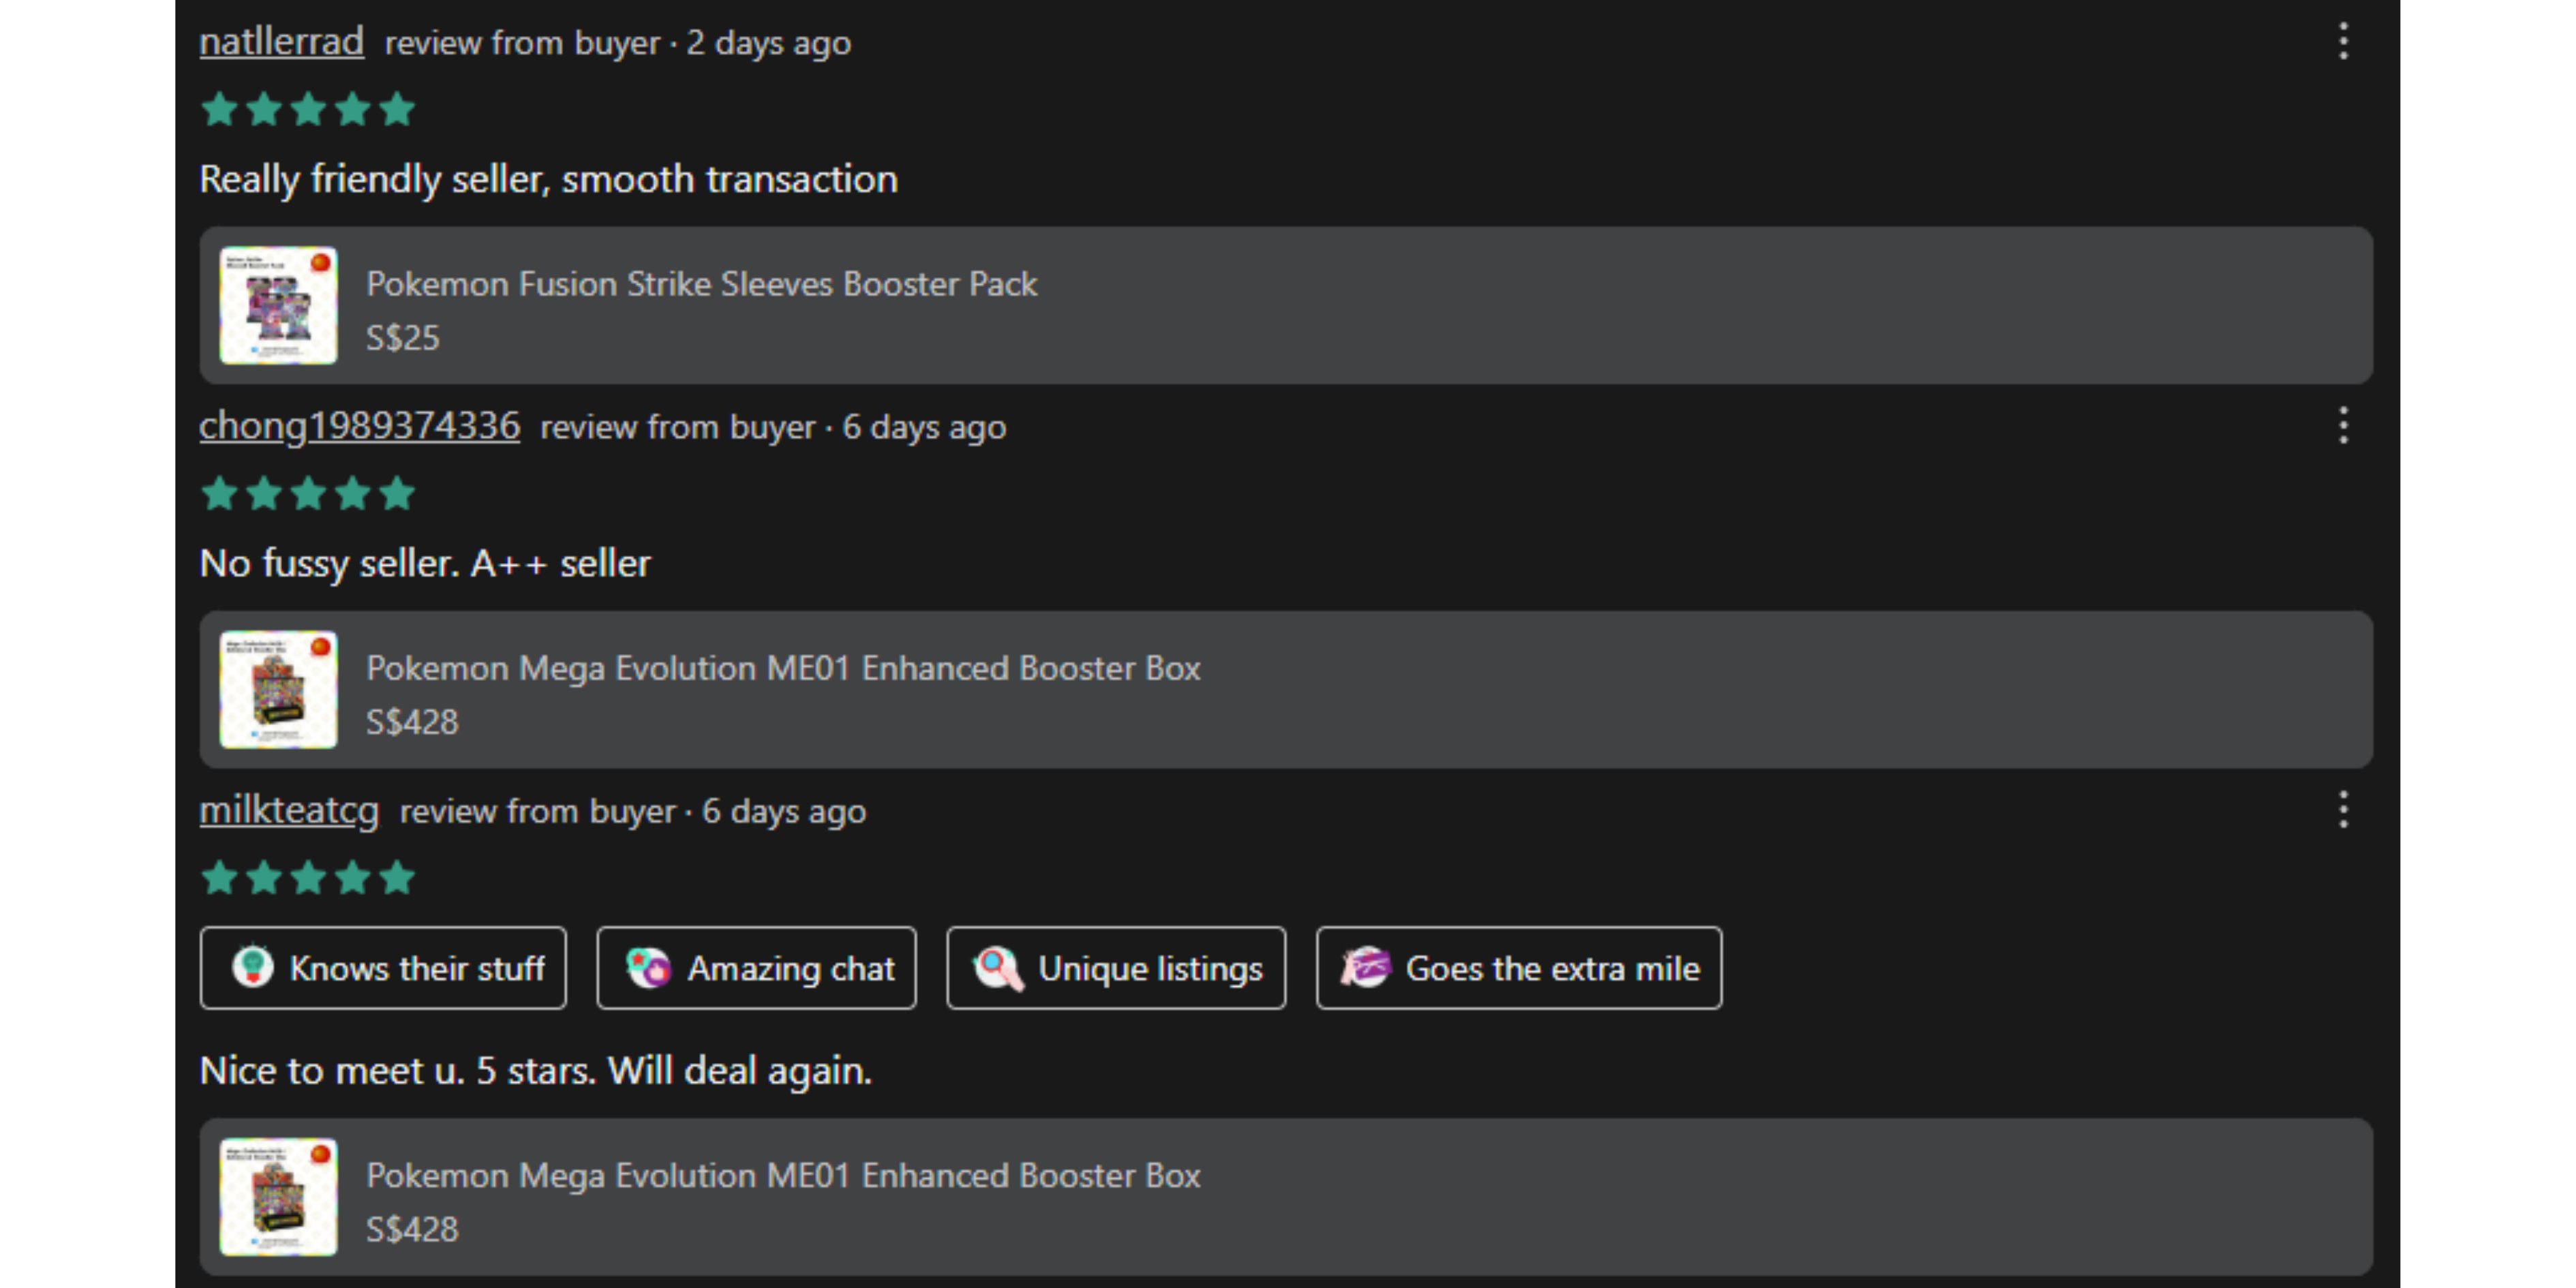Click the lightbulb icon in Knows their stuff

click(252, 967)
